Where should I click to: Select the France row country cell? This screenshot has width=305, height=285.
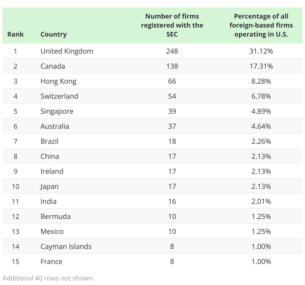51,261
